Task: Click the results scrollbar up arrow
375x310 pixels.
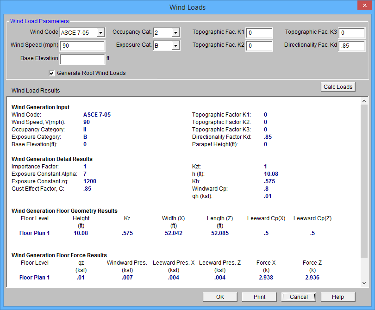Action: point(364,101)
